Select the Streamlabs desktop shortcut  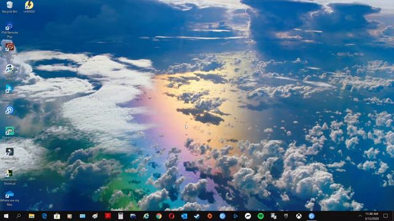coord(10,133)
